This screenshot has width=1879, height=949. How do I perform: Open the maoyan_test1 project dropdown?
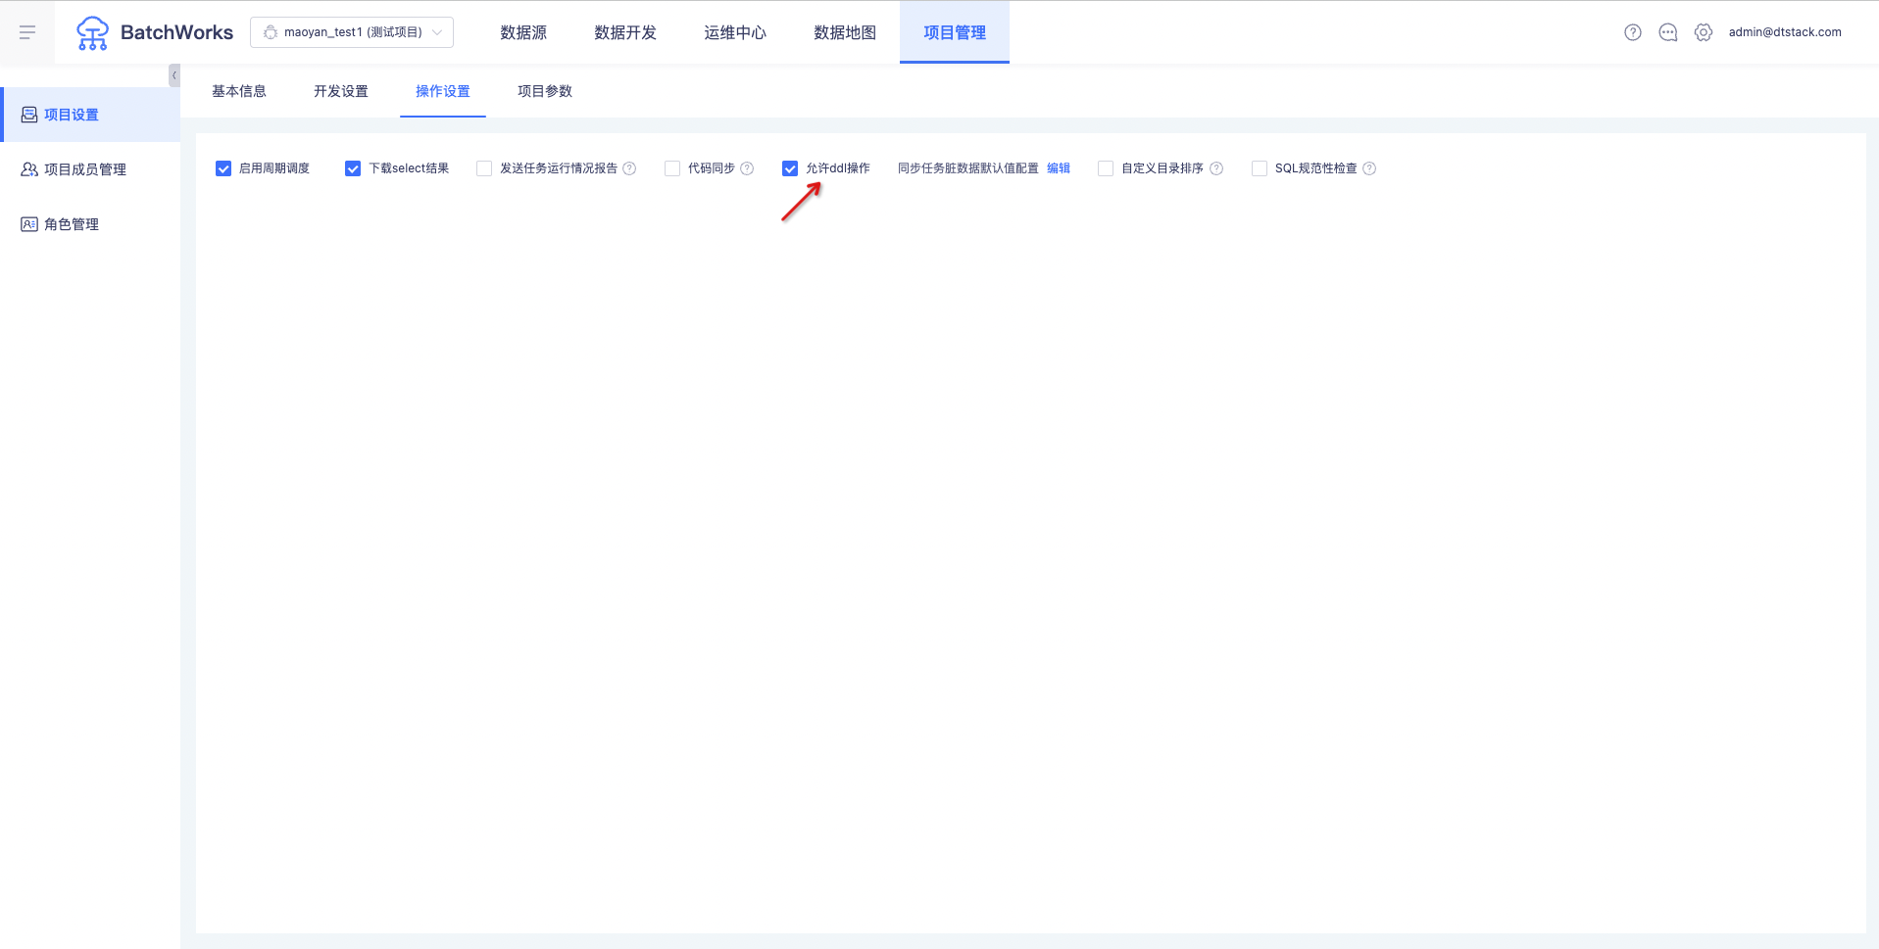tap(352, 32)
